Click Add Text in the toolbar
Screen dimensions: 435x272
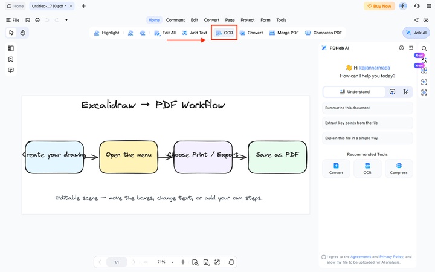pos(195,33)
